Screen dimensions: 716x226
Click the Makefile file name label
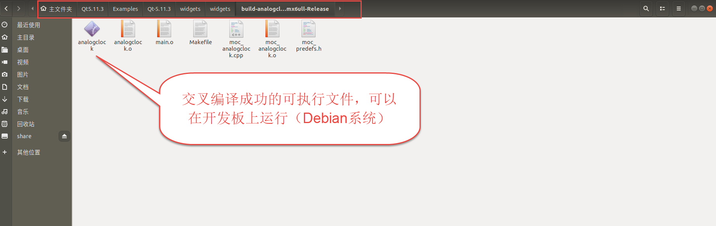click(x=201, y=42)
